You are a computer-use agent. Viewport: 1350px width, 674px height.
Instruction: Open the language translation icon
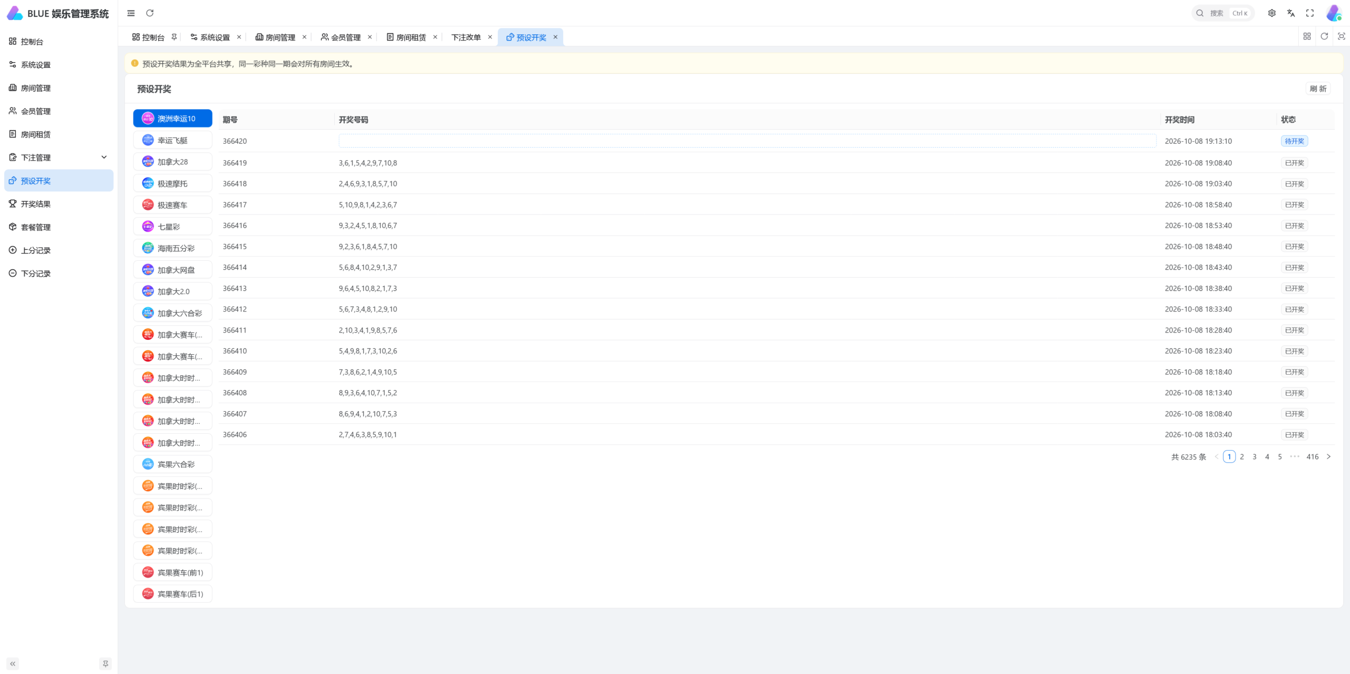coord(1291,13)
